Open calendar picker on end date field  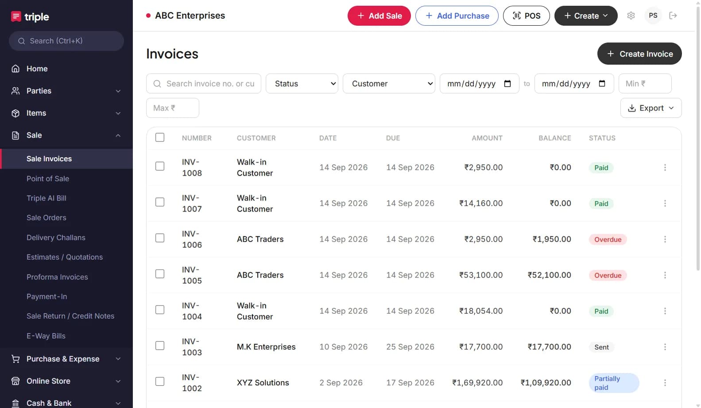[602, 84]
